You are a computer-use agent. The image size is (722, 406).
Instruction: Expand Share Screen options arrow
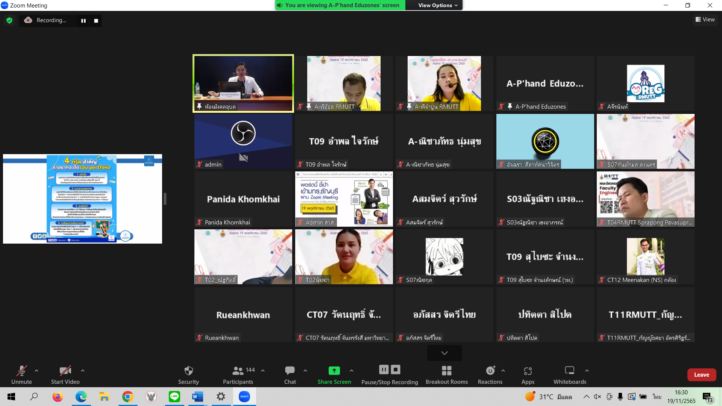352,371
